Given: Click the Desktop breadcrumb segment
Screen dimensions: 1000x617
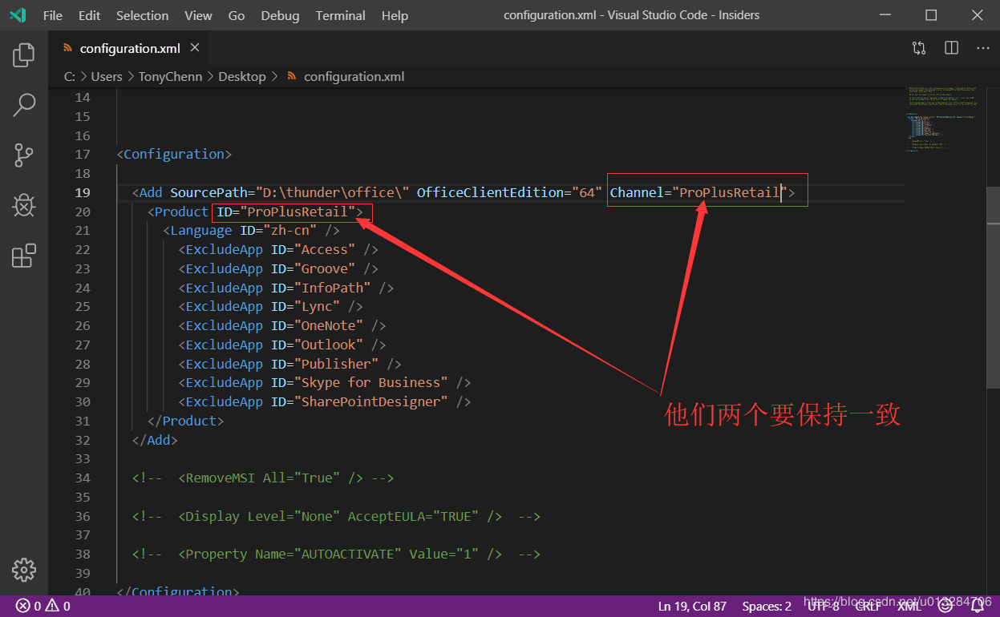Looking at the screenshot, I should pos(241,76).
